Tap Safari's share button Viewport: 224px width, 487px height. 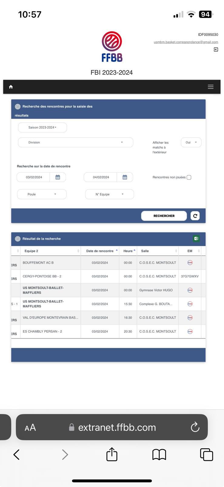[x=112, y=454]
